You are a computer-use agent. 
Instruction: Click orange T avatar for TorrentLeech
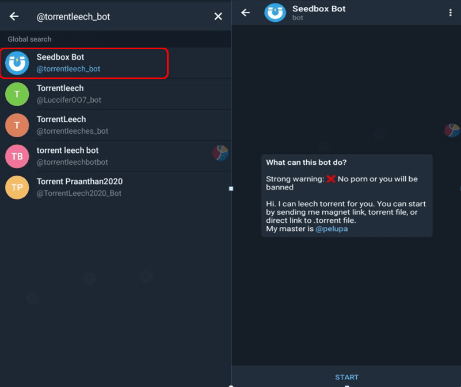pos(17,125)
